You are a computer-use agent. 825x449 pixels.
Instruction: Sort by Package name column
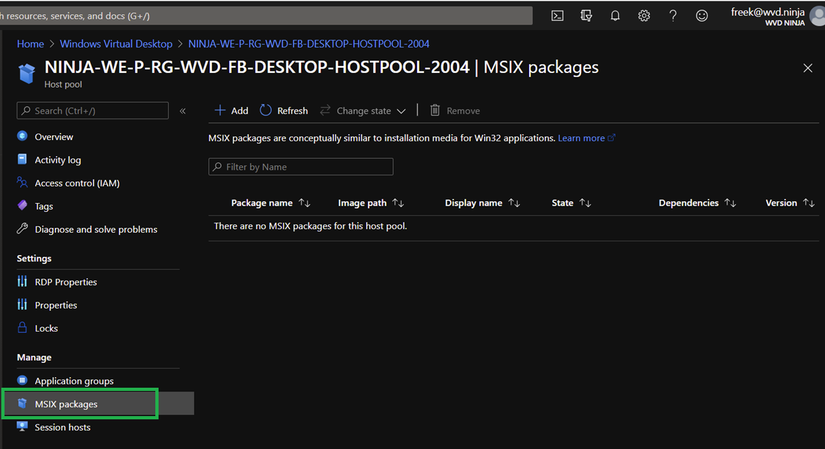click(x=271, y=203)
